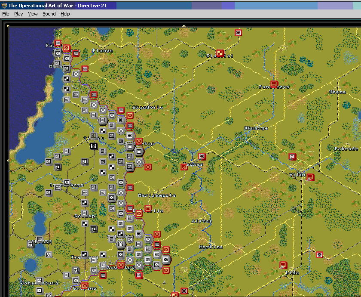The width and height of the screenshot is (361, 297).
Task: Select red unit northwest of Lida
Action: tap(283, 265)
